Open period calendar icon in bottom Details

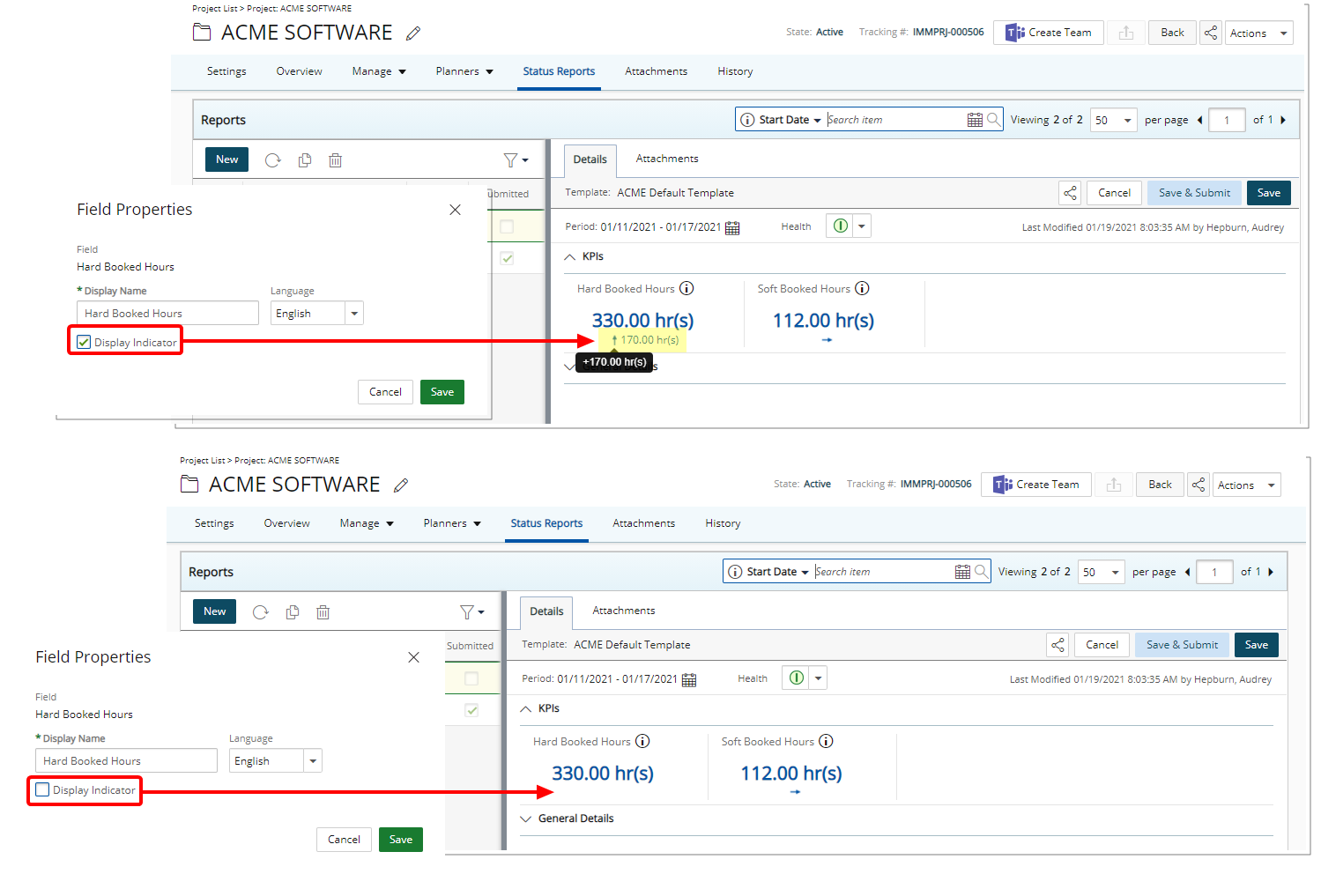[689, 679]
